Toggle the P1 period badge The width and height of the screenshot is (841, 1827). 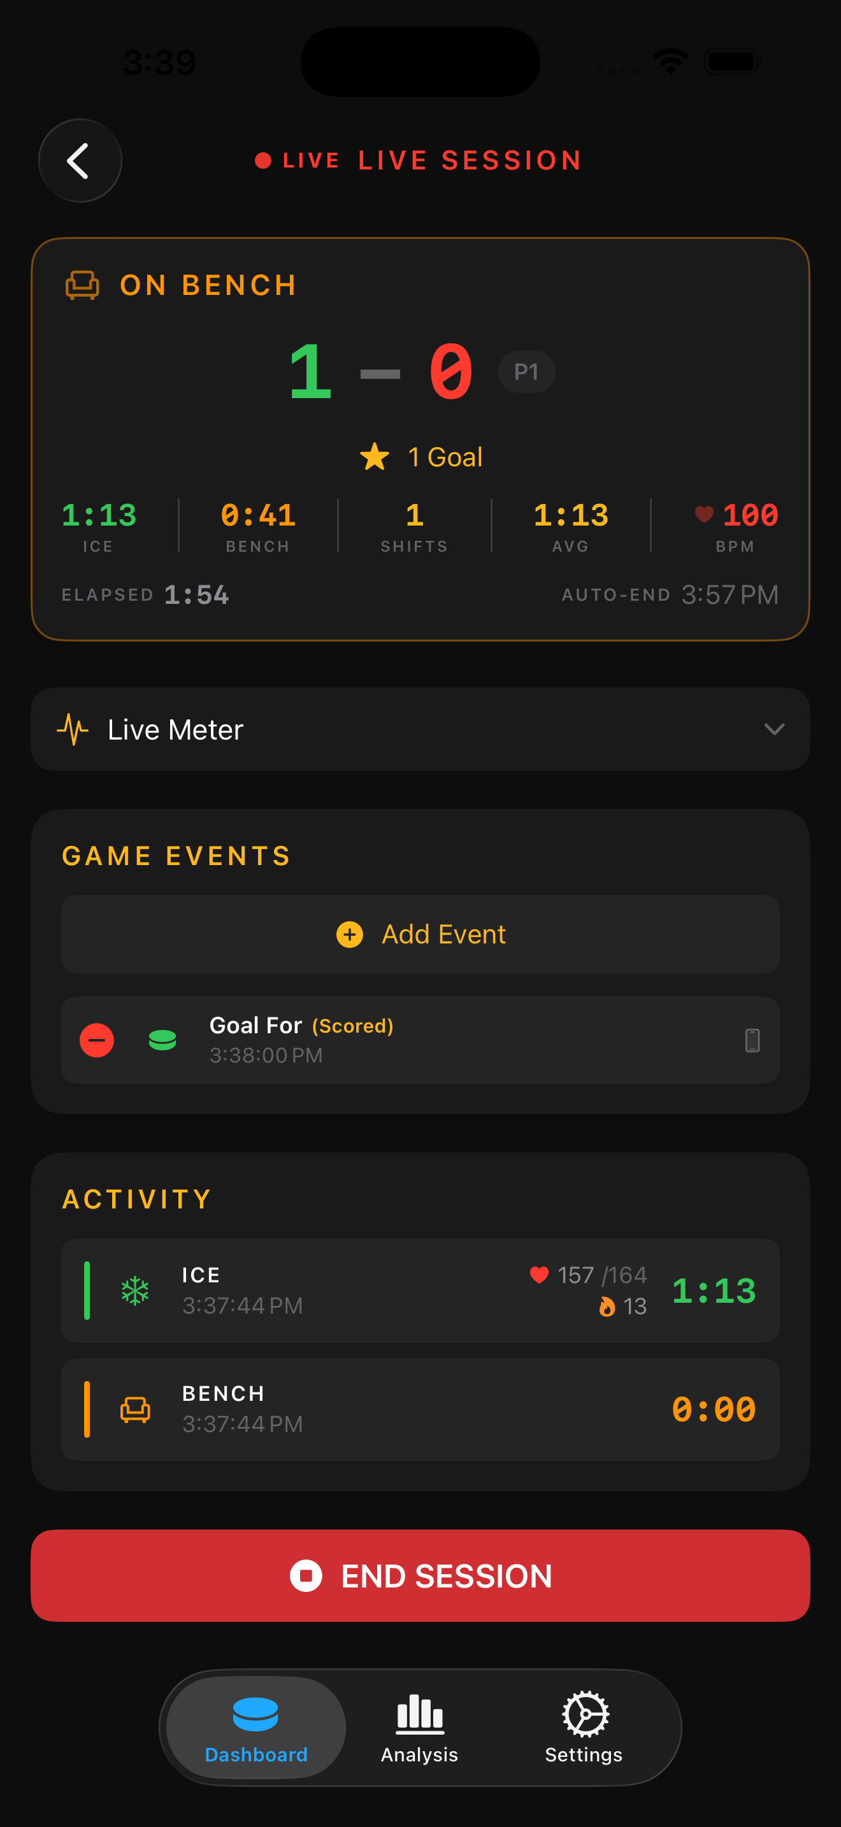point(526,371)
